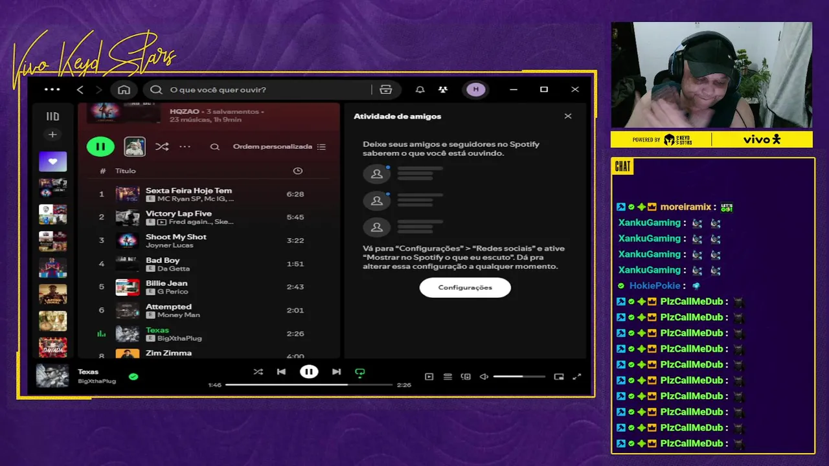The image size is (829, 466).
Task: Open the DANADA playlist thumbnail in the sidebar
Action: click(52, 348)
